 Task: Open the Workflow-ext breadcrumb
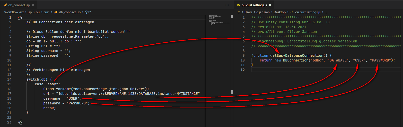[14, 12]
